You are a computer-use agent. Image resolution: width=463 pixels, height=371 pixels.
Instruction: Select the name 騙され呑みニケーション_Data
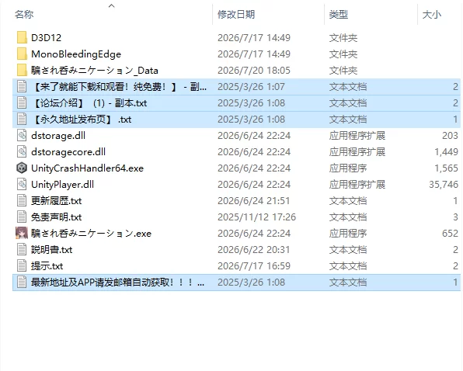(x=95, y=70)
